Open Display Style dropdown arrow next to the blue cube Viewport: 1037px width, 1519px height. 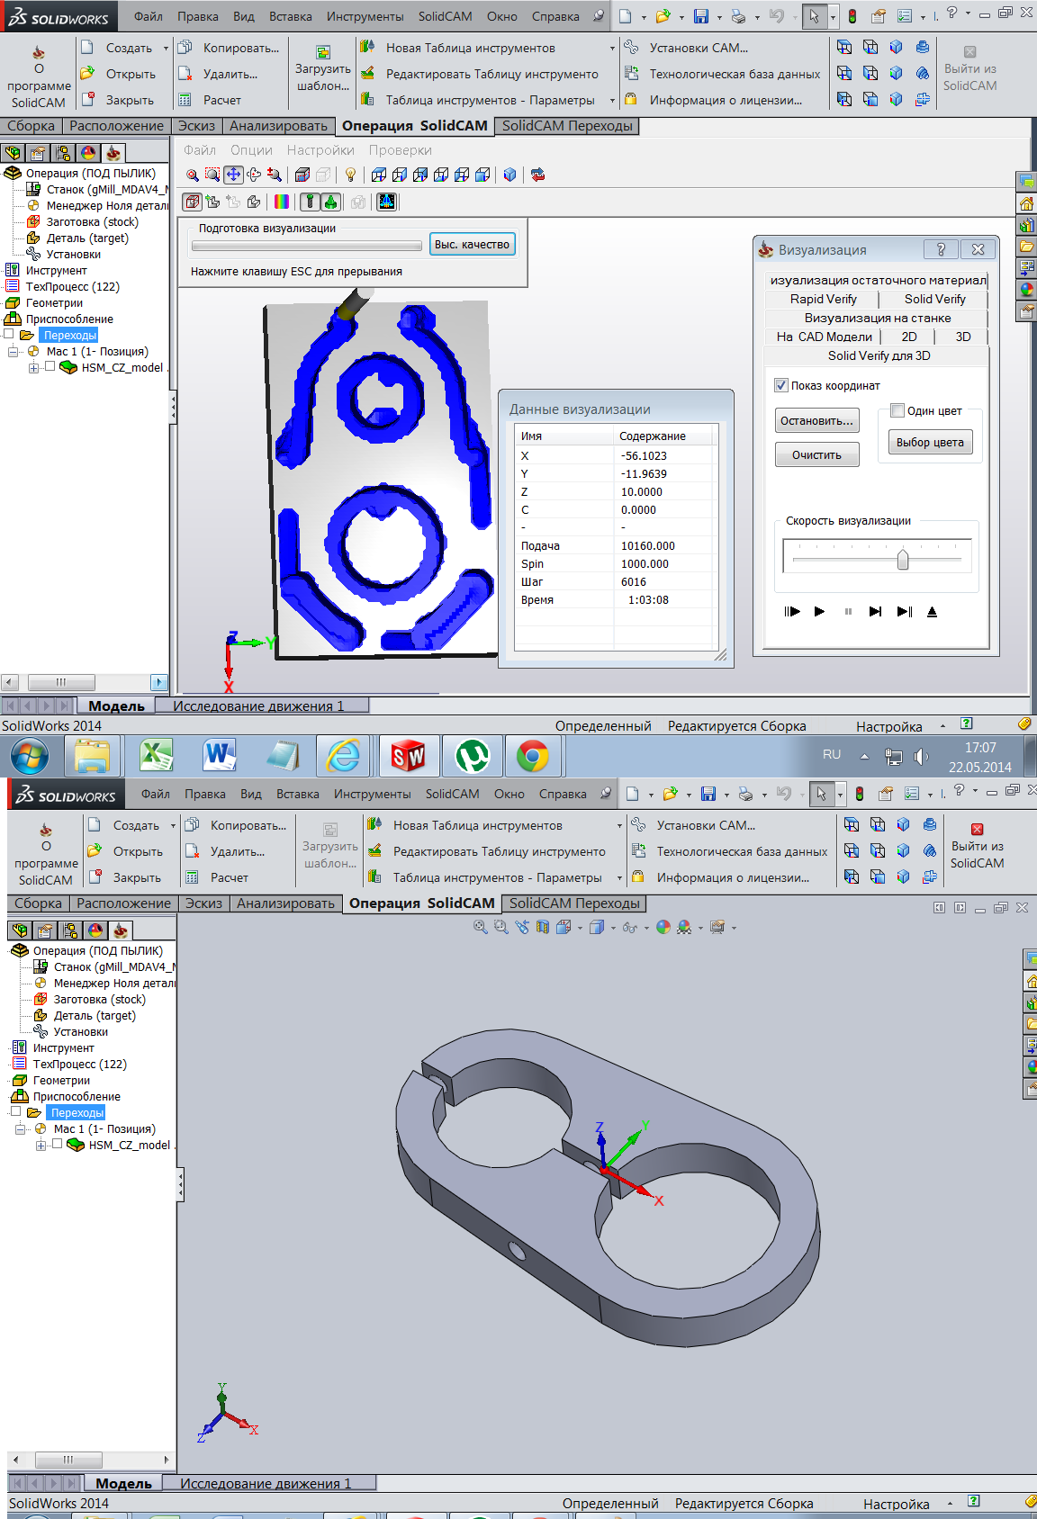[612, 928]
